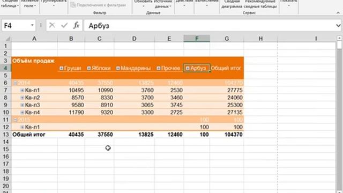343x193 pixels.
Task: Collapse the ribbon with the arrow
Action: (x=338, y=13)
